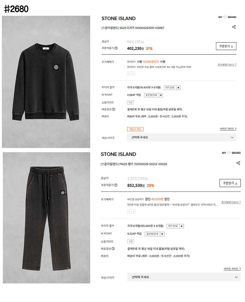Toggle MY BRAND heart for the pants
245x302 pixels.
pyautogui.click(x=229, y=153)
